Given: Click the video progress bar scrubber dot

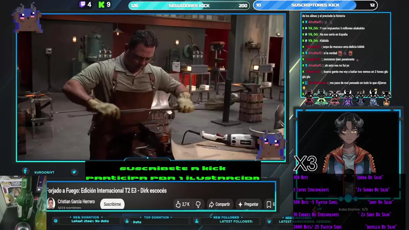Looking at the screenshot, I should pyautogui.click(x=147, y=157).
